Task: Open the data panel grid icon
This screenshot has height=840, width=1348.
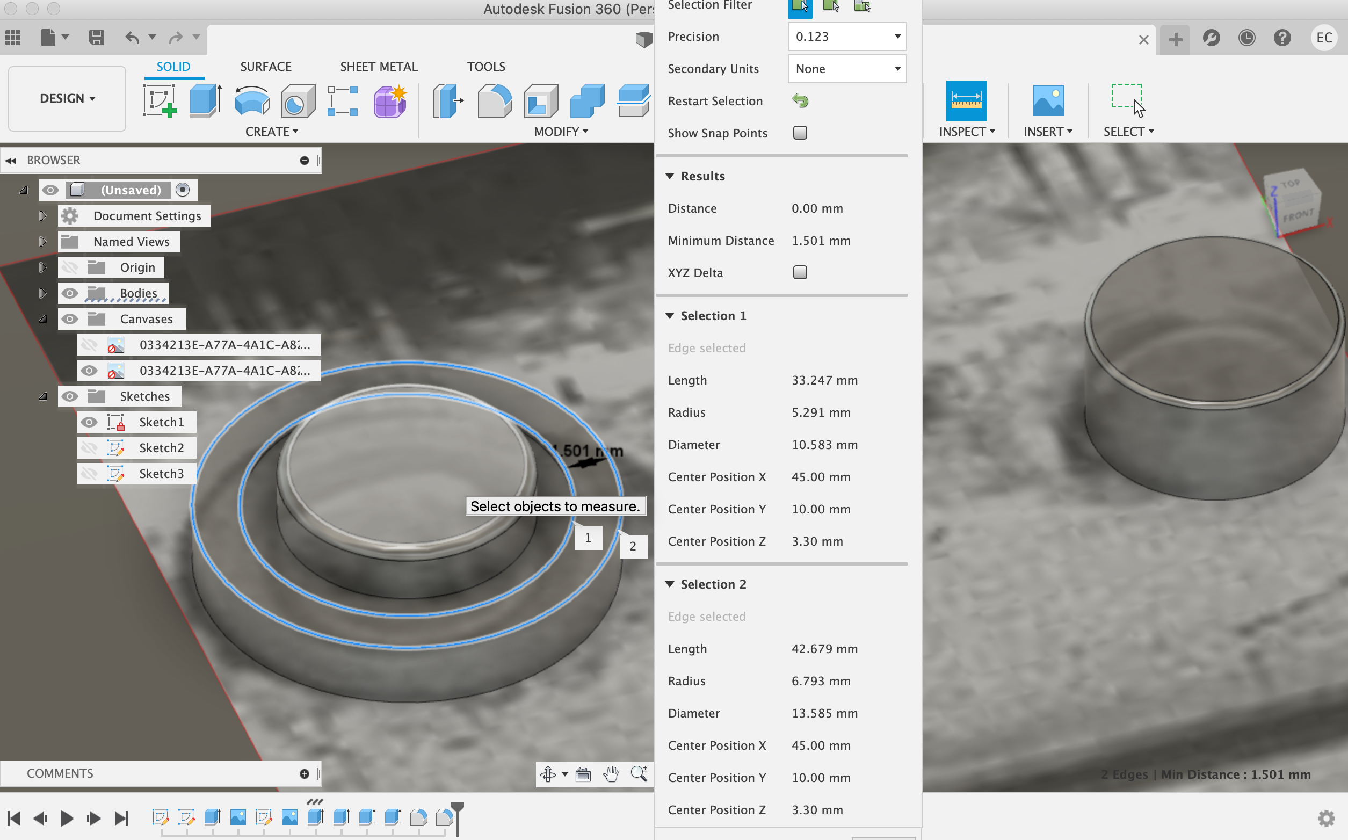Action: [x=13, y=38]
